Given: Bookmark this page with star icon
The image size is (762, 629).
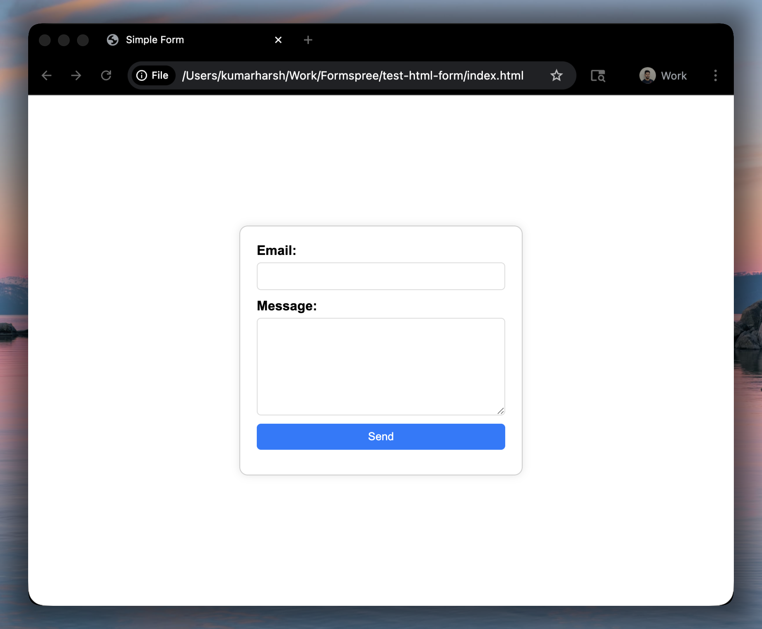Looking at the screenshot, I should click(556, 75).
